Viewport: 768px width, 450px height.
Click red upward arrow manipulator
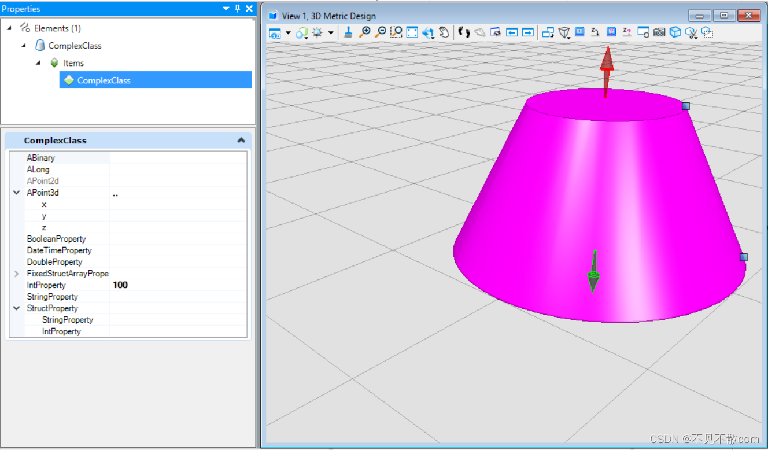[606, 71]
